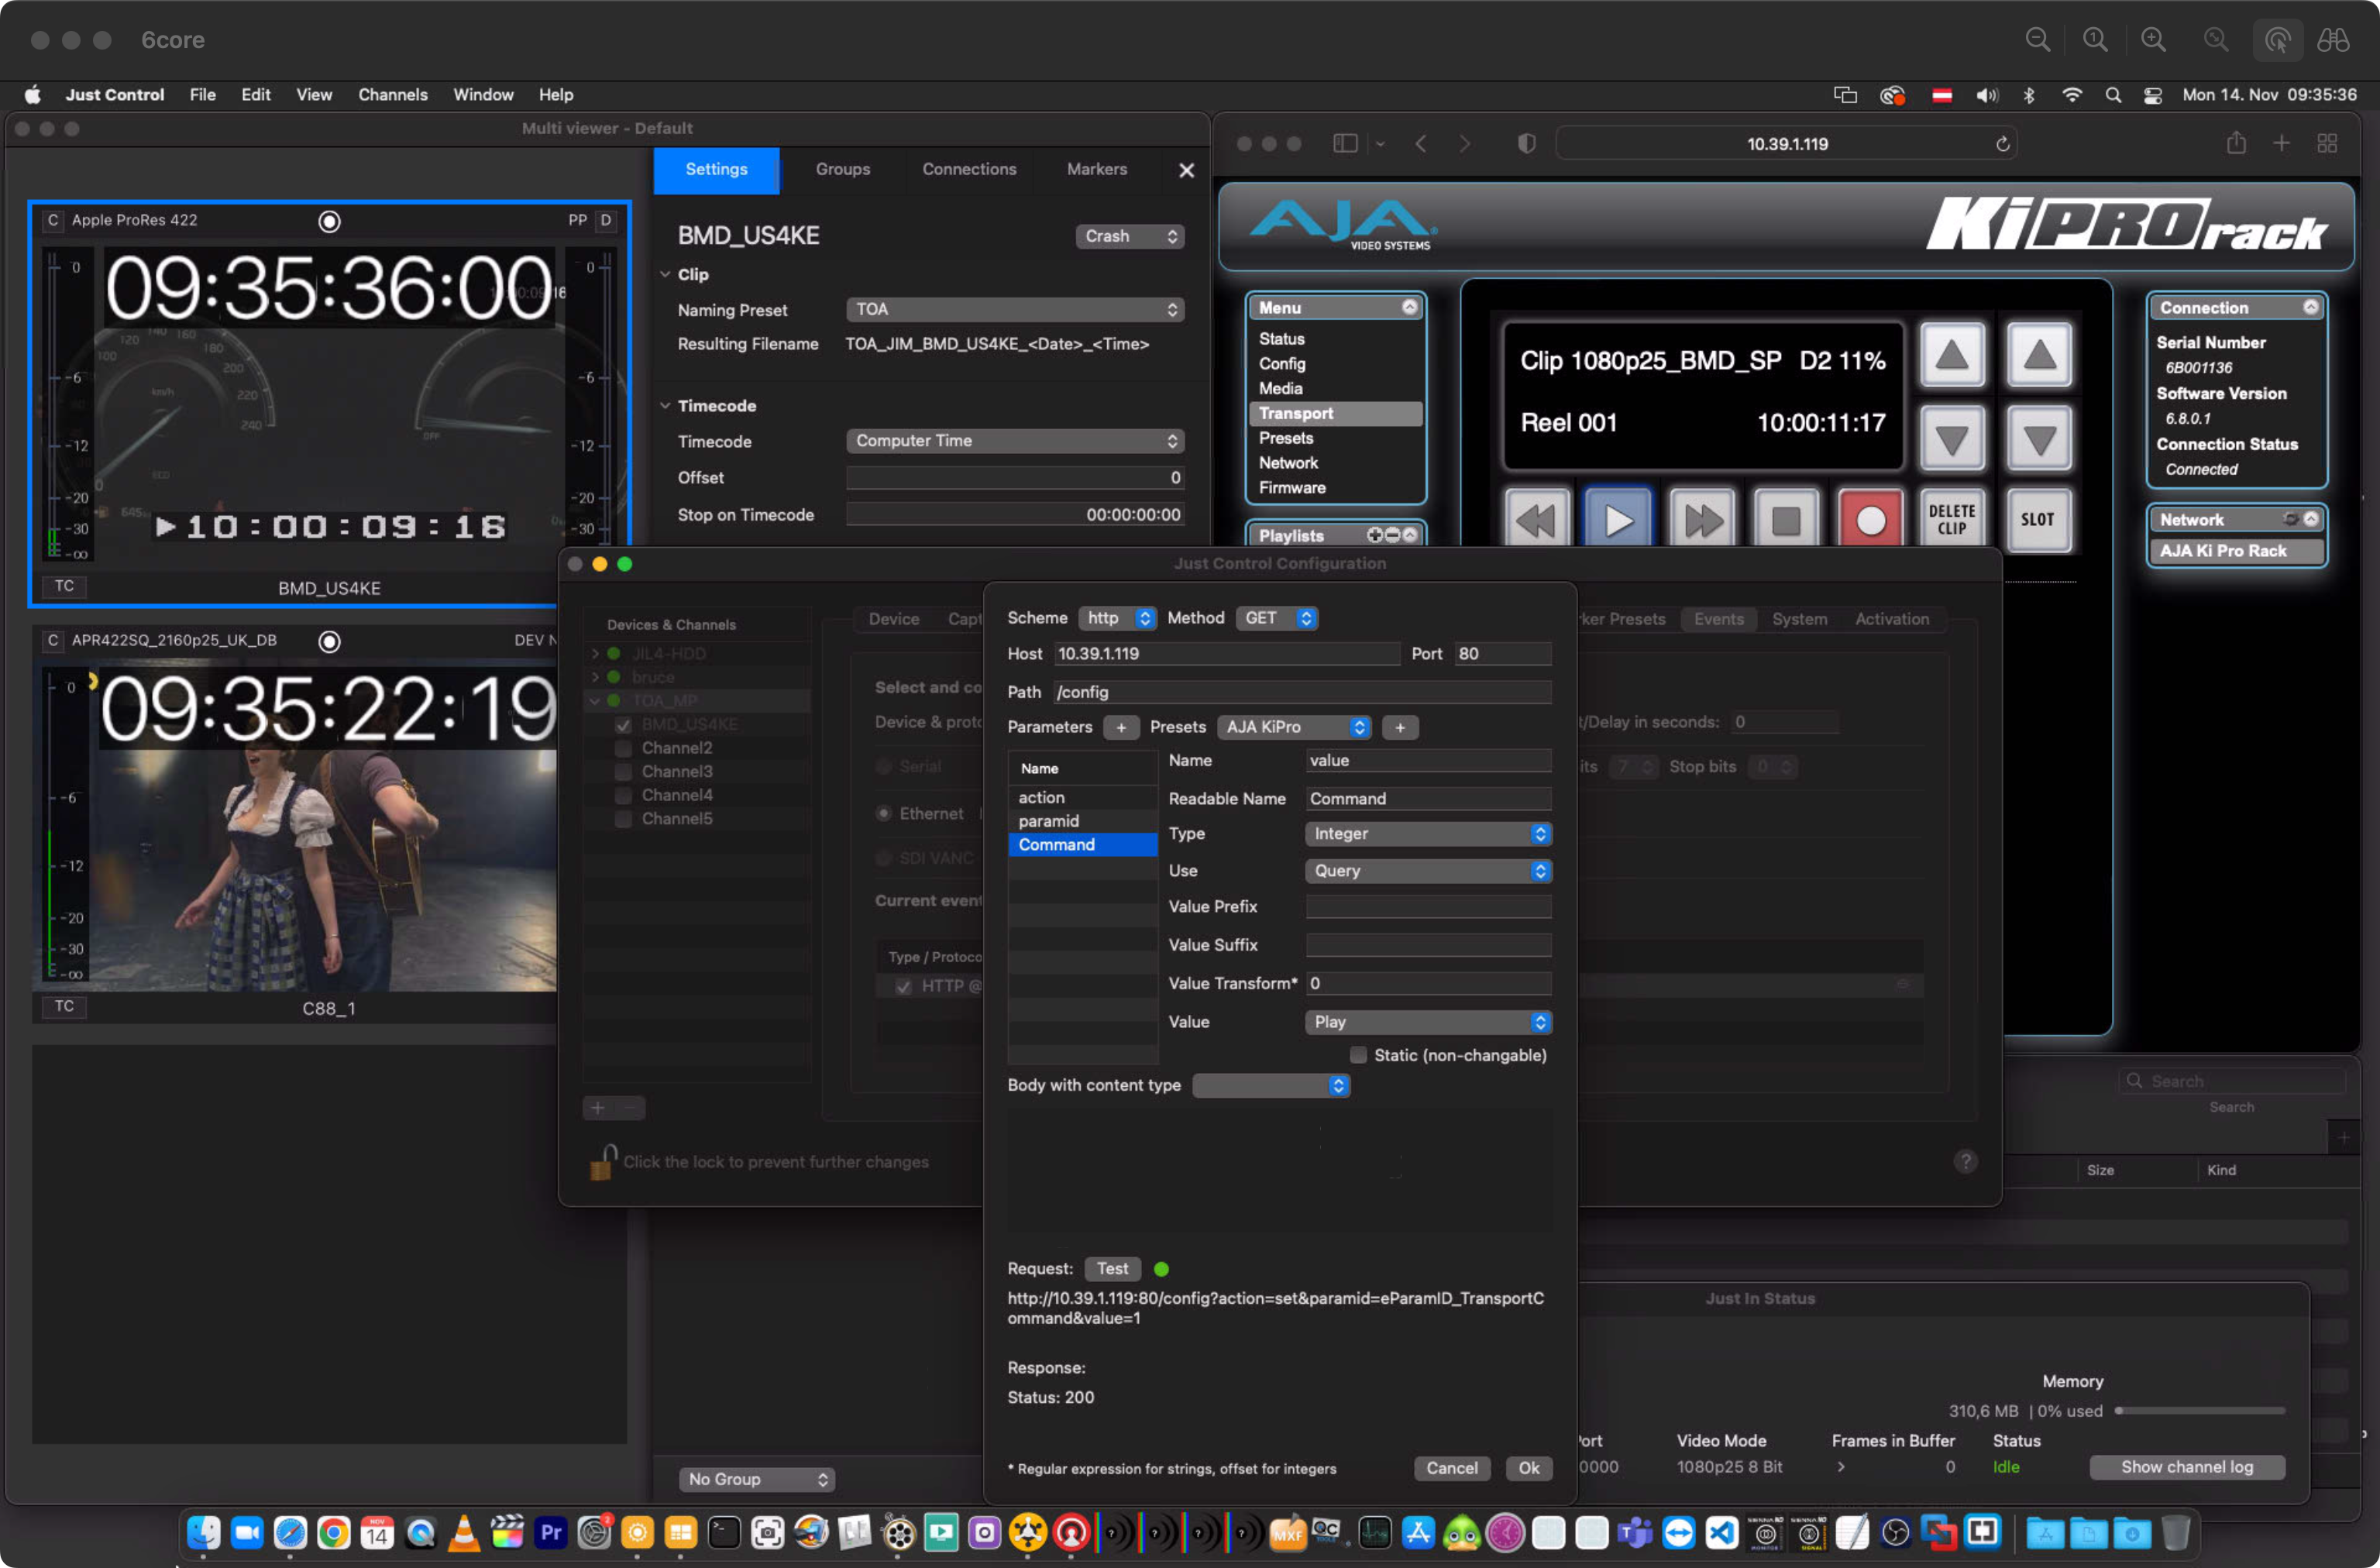Switch to the Connections tab

click(968, 169)
